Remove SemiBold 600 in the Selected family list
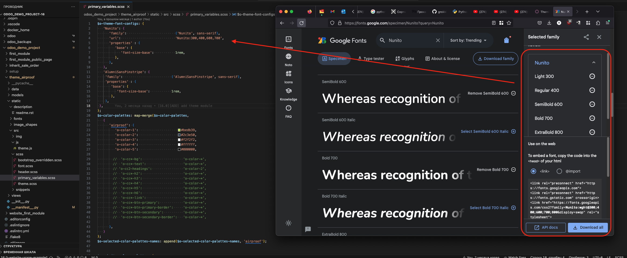The height and width of the screenshot is (258, 627). point(592,104)
